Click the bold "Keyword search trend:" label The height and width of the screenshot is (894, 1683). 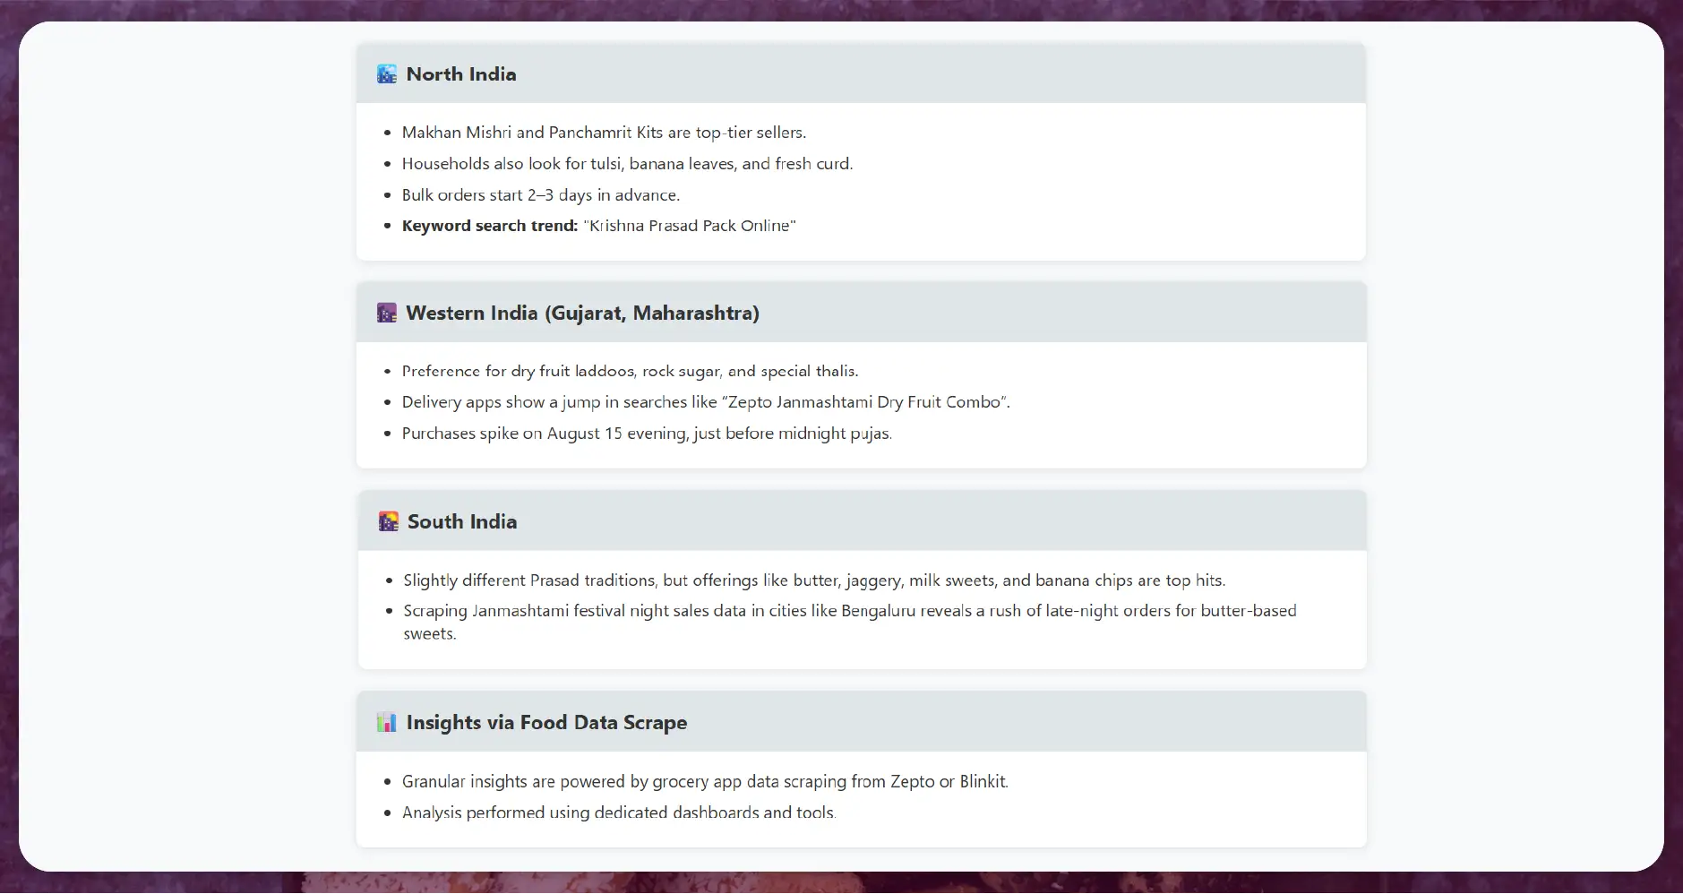[490, 226]
